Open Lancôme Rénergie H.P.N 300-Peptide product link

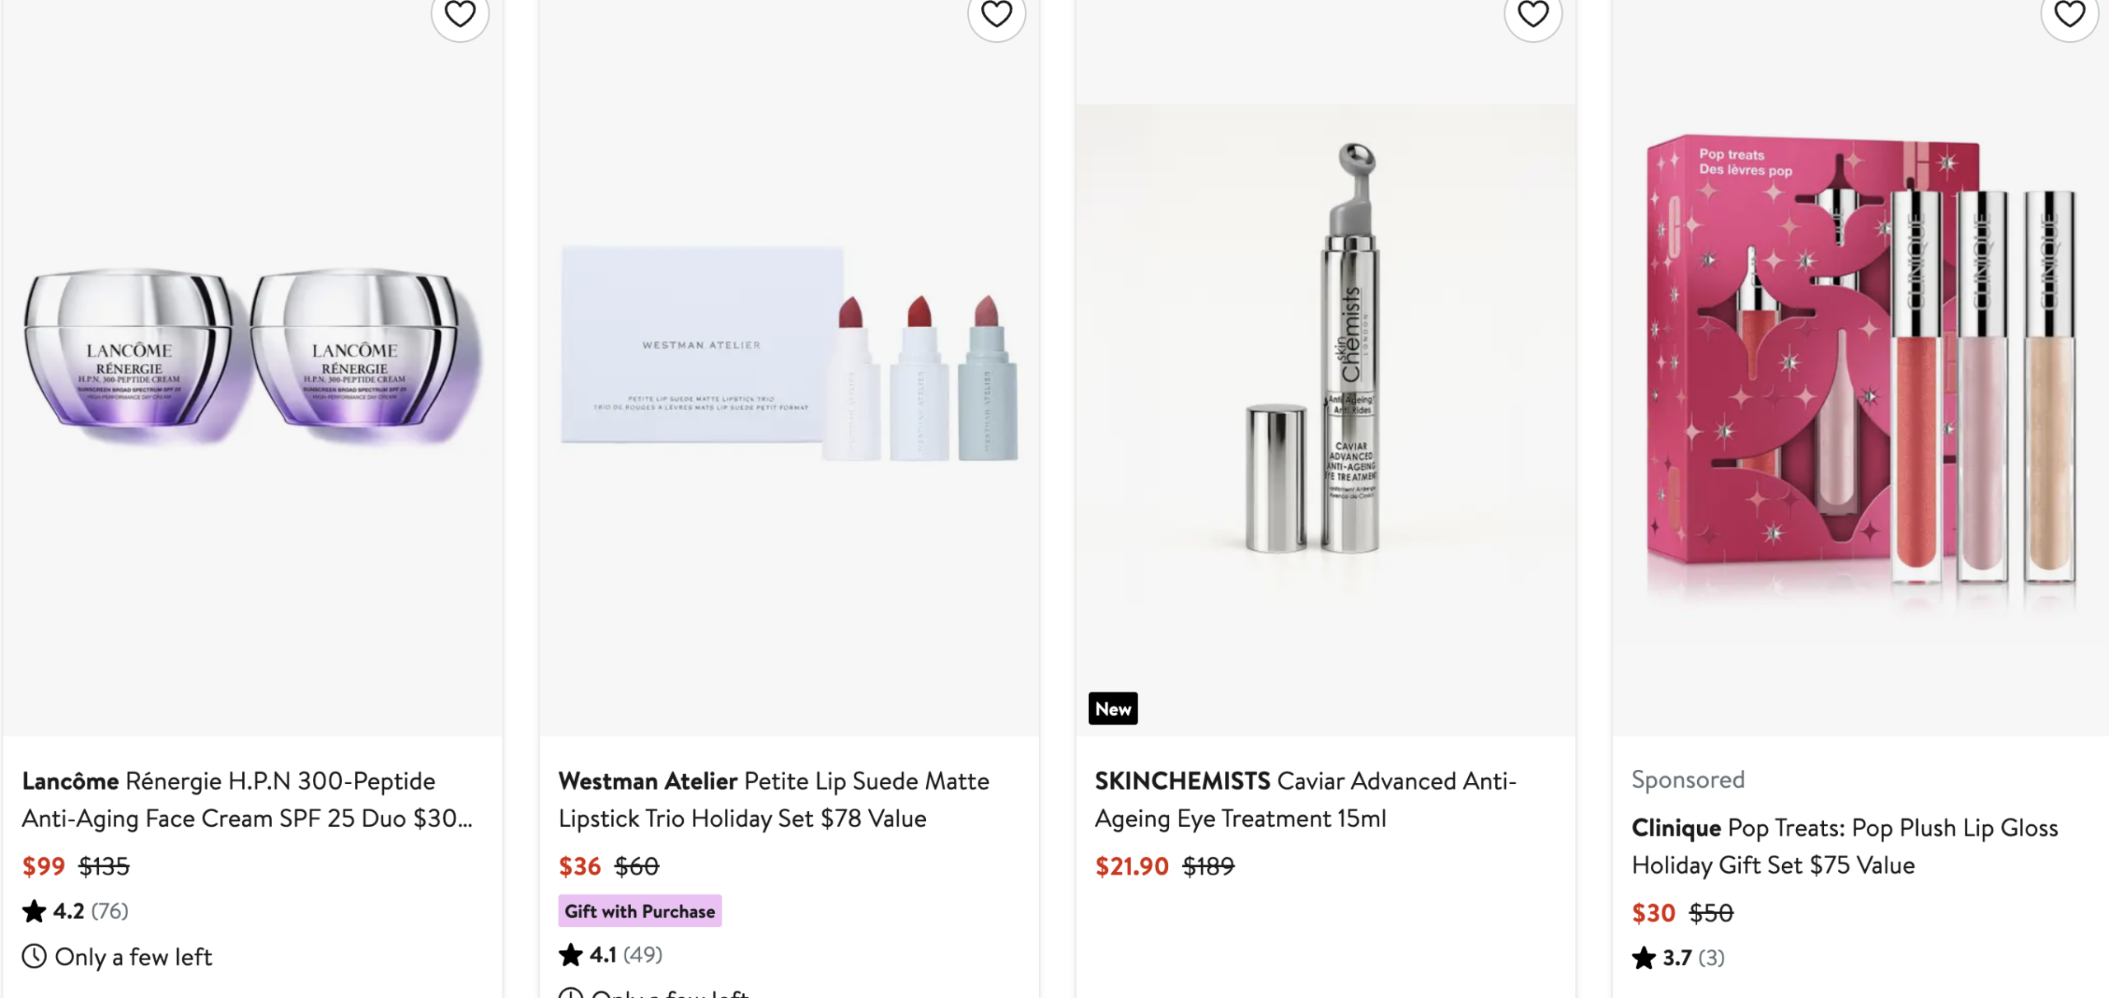point(247,800)
